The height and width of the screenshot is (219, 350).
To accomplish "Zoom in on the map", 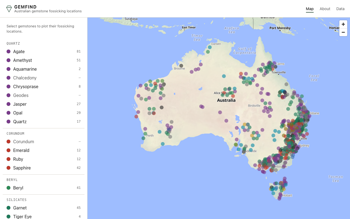I will pos(343,24).
